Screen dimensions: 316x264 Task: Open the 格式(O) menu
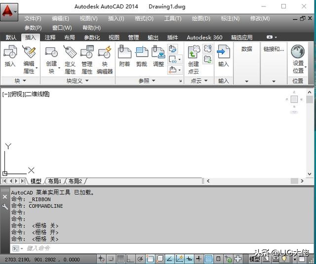(144, 19)
